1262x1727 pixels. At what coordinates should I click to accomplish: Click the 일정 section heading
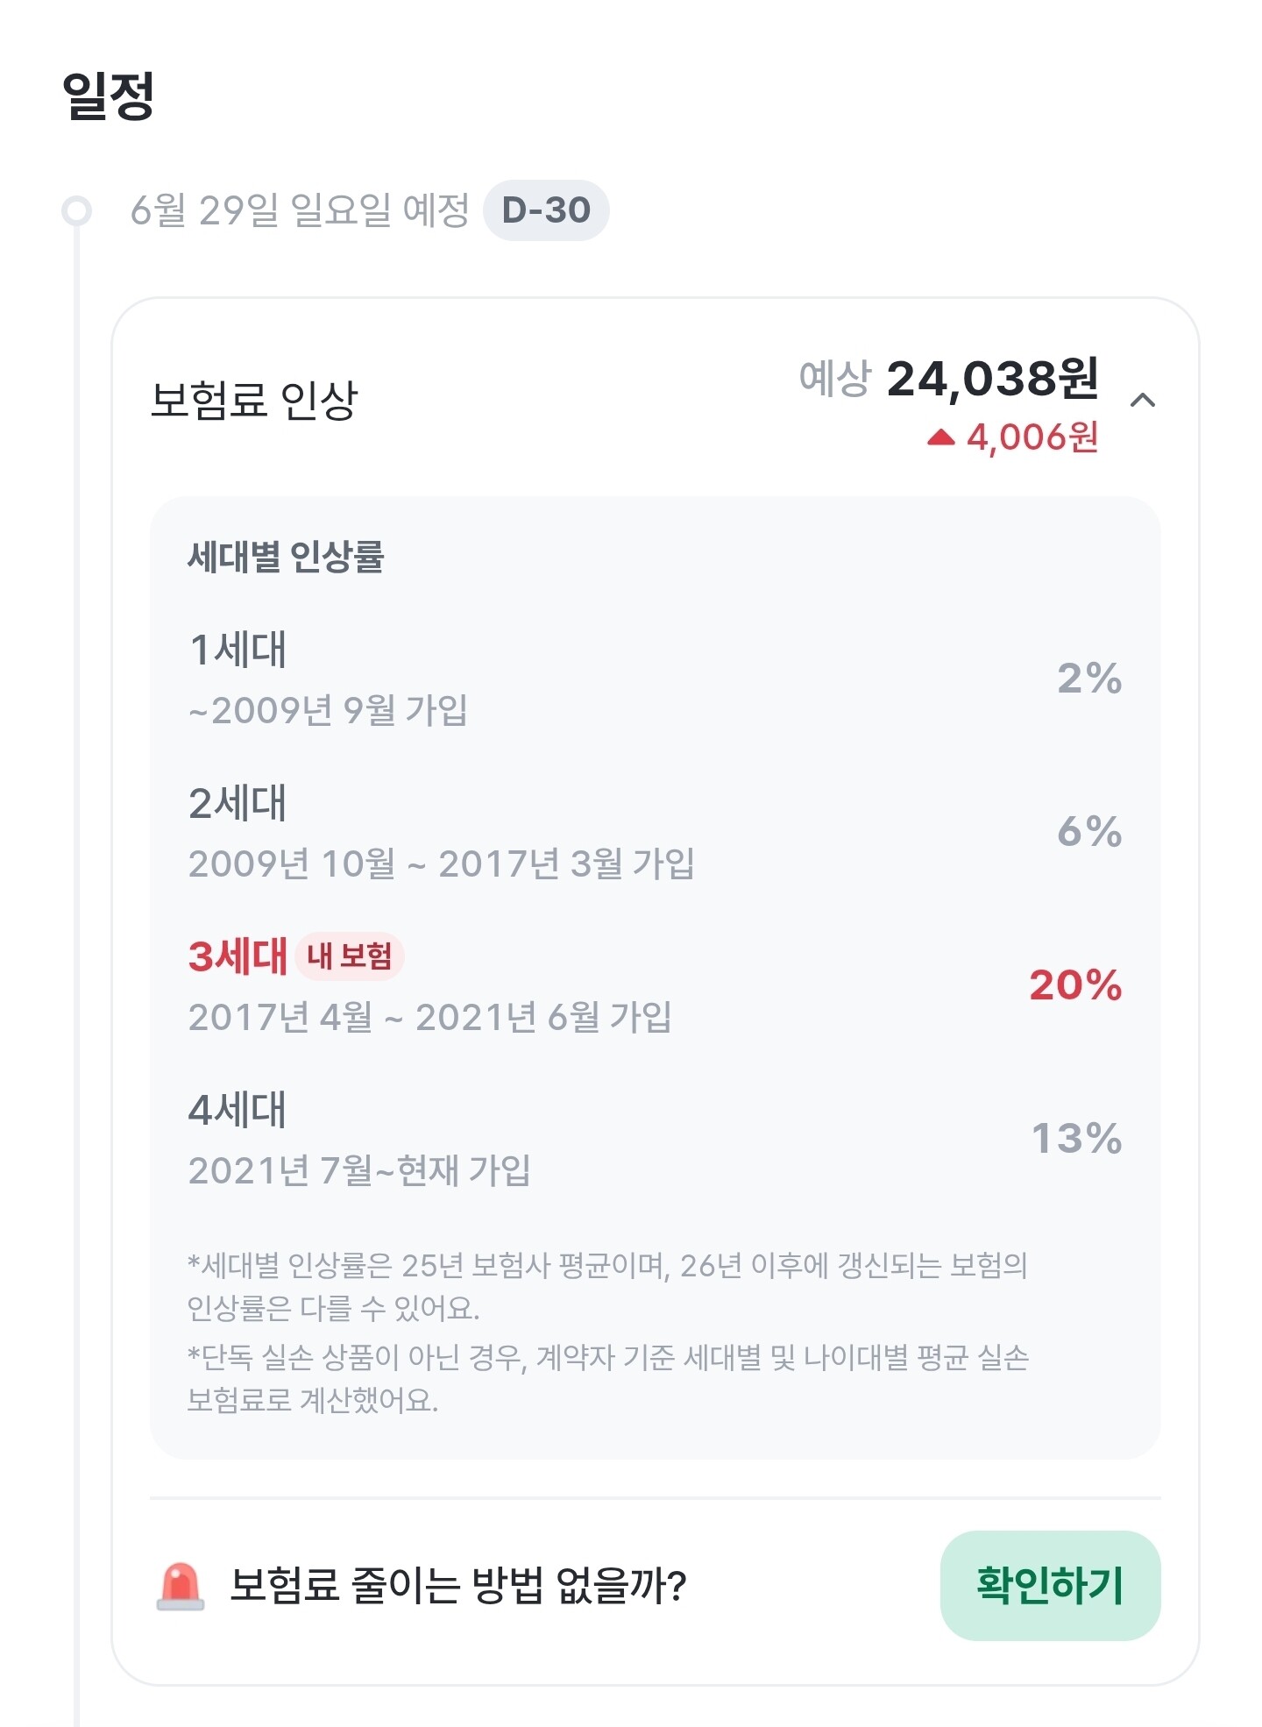click(x=109, y=95)
